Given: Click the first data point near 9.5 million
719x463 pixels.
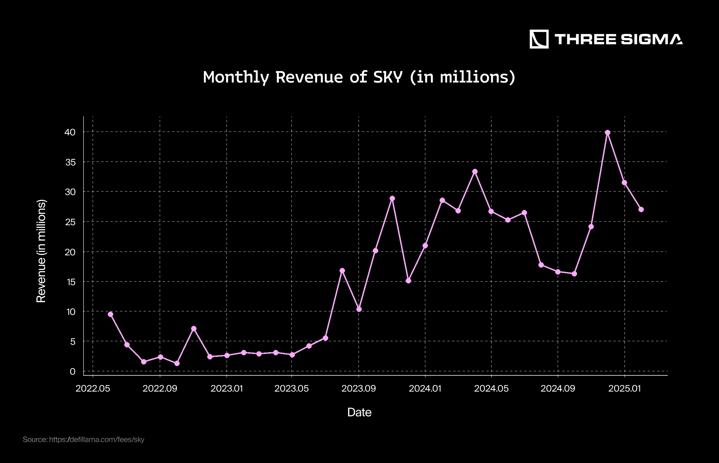Looking at the screenshot, I should 111,314.
